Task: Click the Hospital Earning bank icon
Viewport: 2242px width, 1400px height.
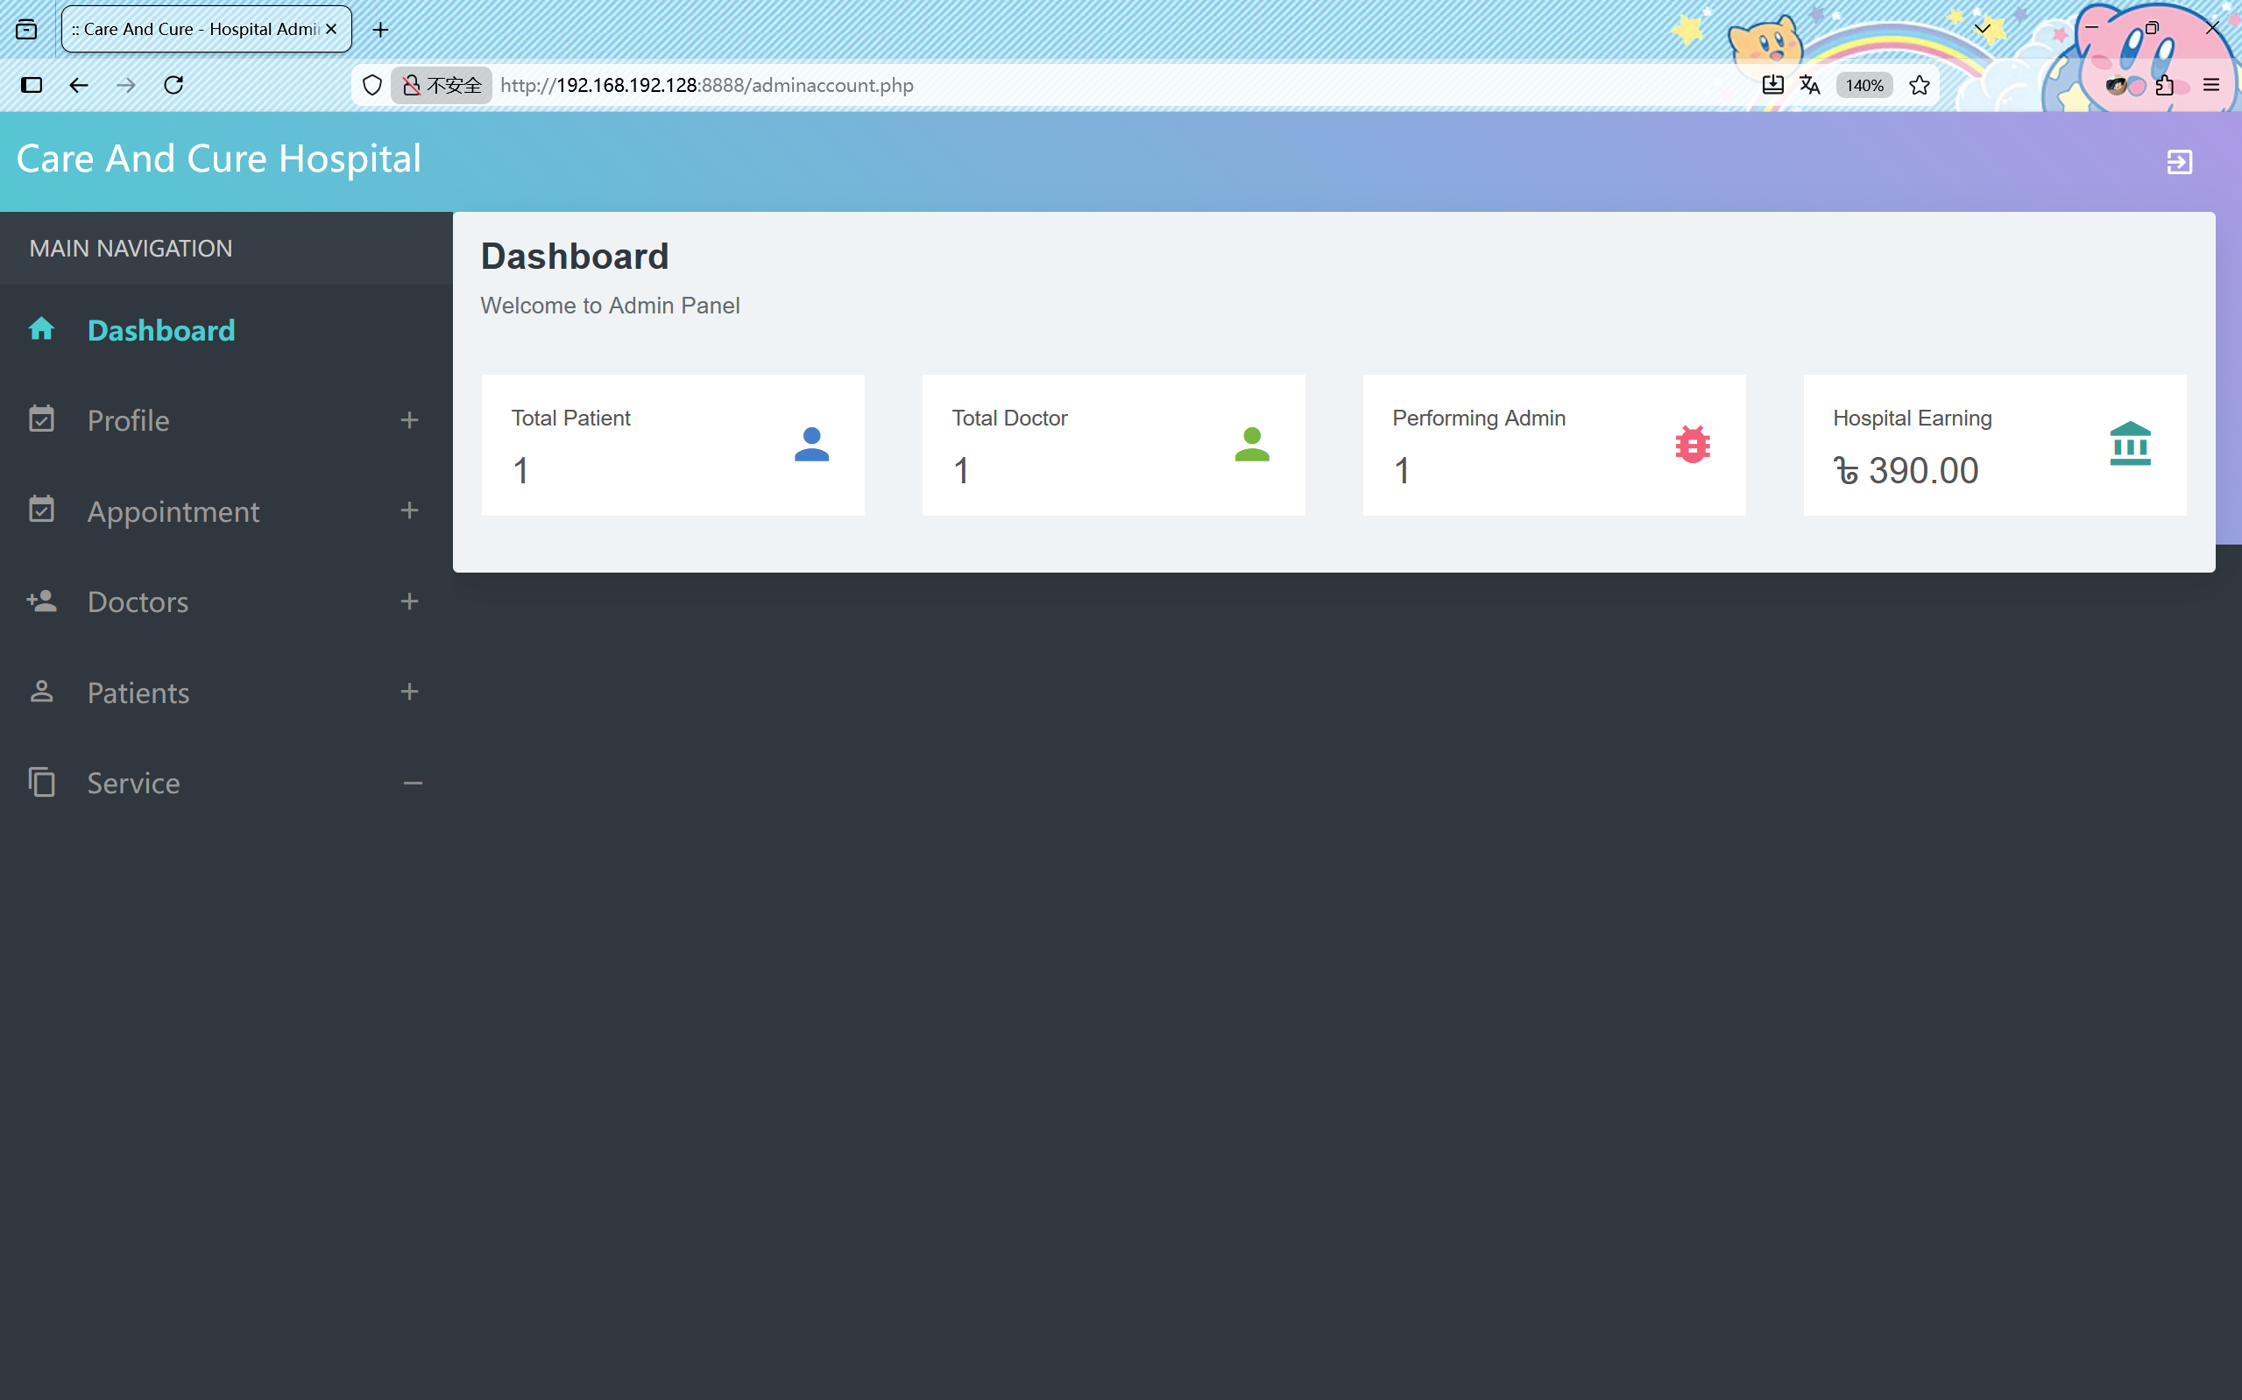Action: pyautogui.click(x=2130, y=445)
